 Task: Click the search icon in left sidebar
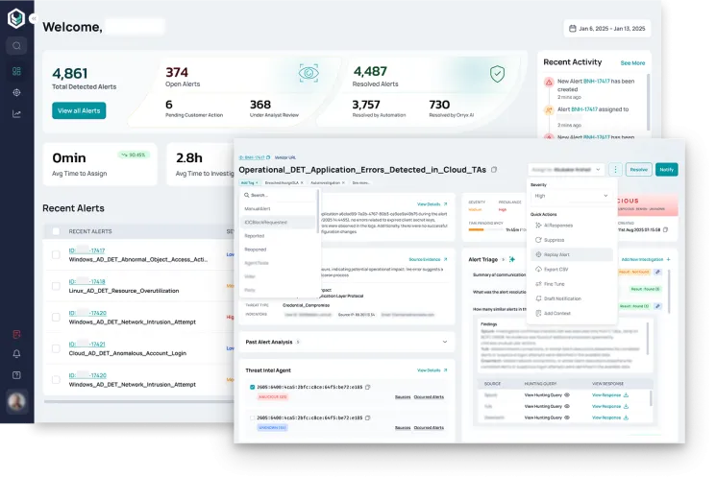[x=16, y=45]
